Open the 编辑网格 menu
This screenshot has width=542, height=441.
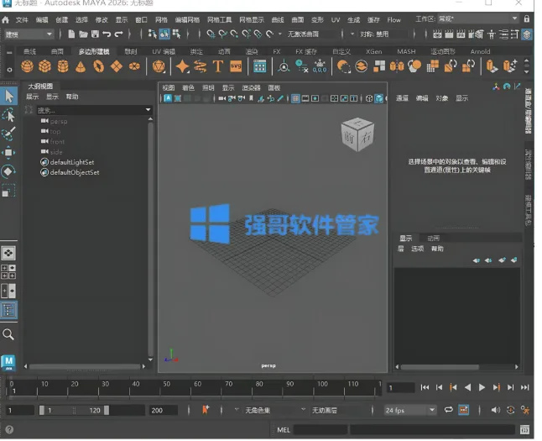coord(187,19)
